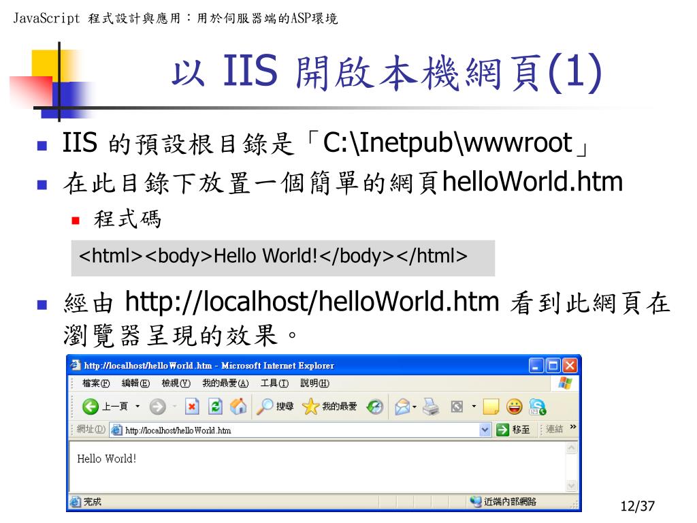Click the 完成 status bar text

(93, 502)
